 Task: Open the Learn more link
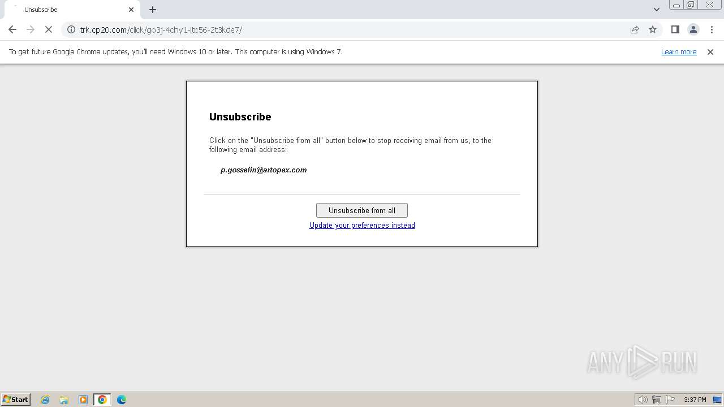(x=679, y=51)
